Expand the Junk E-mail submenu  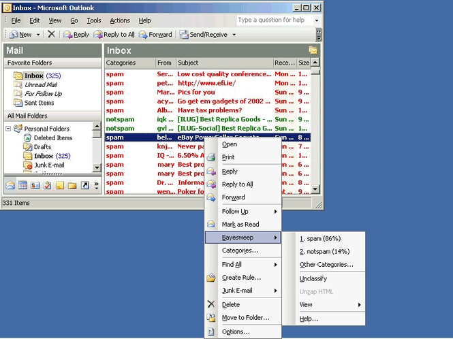(x=243, y=291)
